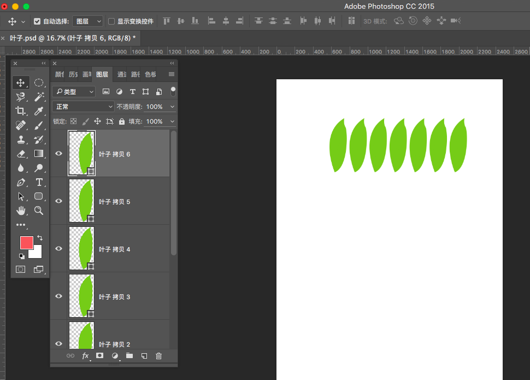Viewport: 530px width, 380px height.
Task: Hide the 叶子 拷贝 4 layer
Action: coord(59,249)
